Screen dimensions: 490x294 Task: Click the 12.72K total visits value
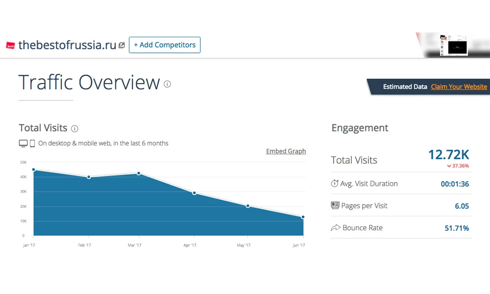tap(448, 155)
